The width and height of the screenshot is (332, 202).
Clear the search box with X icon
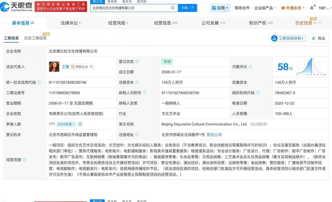173,8
